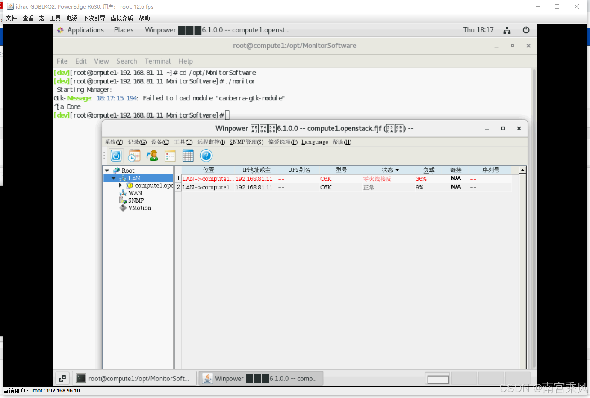The width and height of the screenshot is (590, 398).
Task: Collapse the Root tree node
Action: 107,171
